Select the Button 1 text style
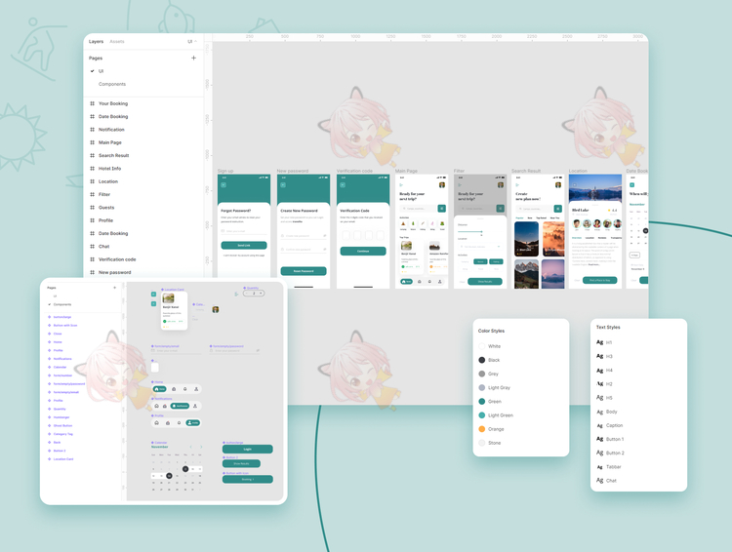Screen dimensions: 732x552 pos(610,439)
